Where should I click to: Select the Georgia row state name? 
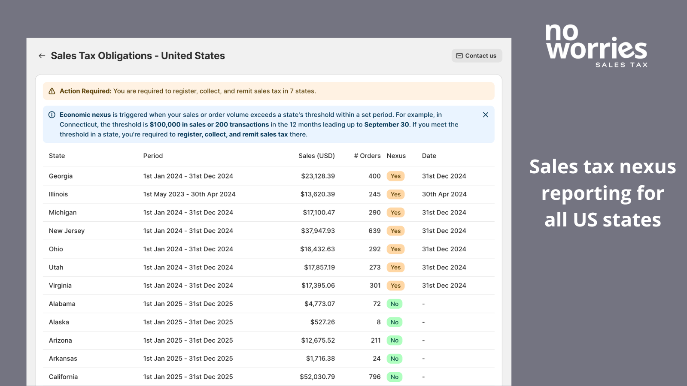pyautogui.click(x=61, y=176)
